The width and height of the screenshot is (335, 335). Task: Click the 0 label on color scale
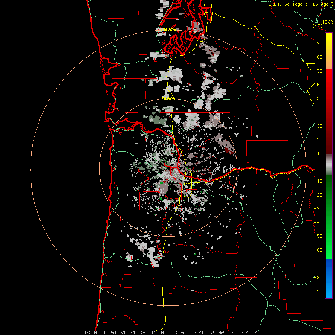[x=321, y=167]
